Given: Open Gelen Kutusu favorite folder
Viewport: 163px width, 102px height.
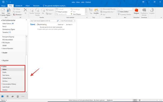Looking at the screenshot, I should tap(8, 23).
